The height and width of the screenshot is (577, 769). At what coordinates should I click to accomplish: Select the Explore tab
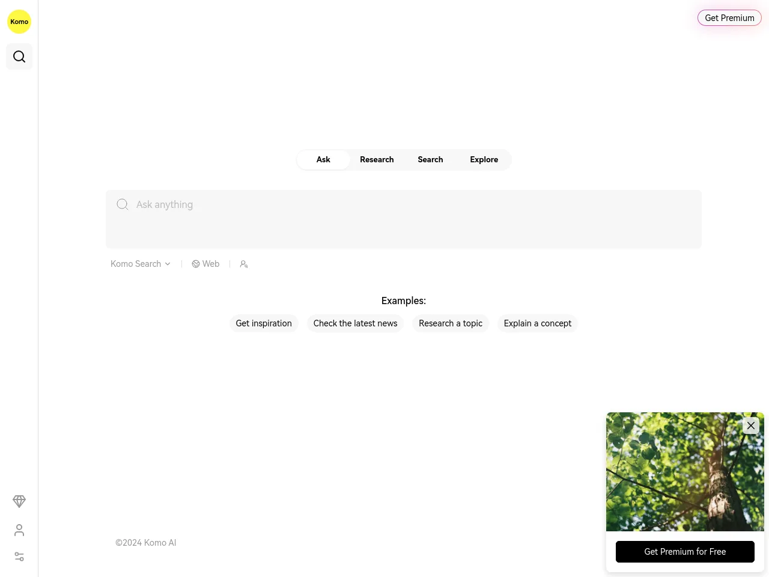pos(484,160)
